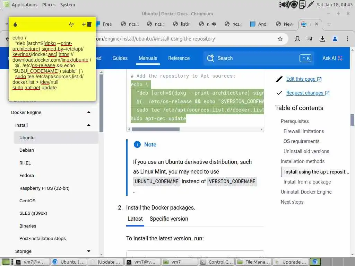This screenshot has height=266, width=355.
Task: Click the Ask AI button
Action: [332, 58]
